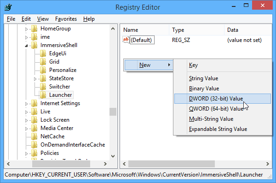The height and width of the screenshot is (183, 276).
Task: Expand the HomeGroup tree node
Action: pyautogui.click(x=26, y=29)
